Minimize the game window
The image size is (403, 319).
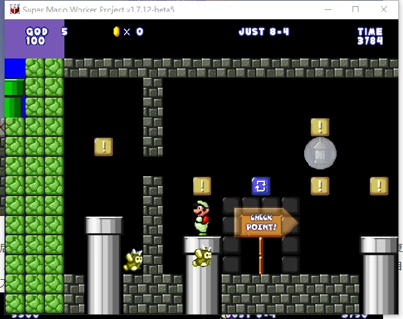click(328, 9)
